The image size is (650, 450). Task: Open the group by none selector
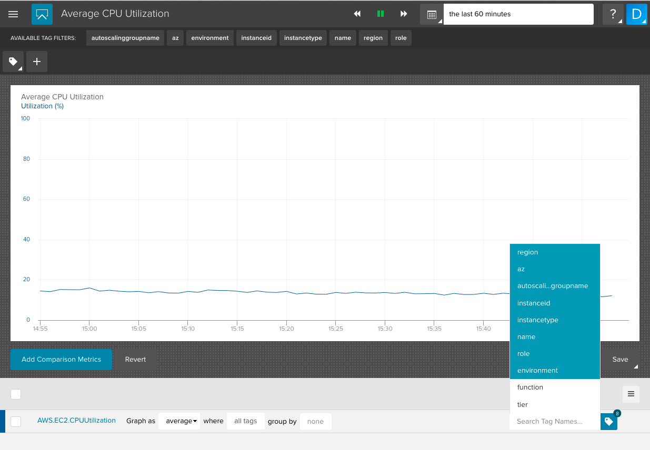[315, 421]
